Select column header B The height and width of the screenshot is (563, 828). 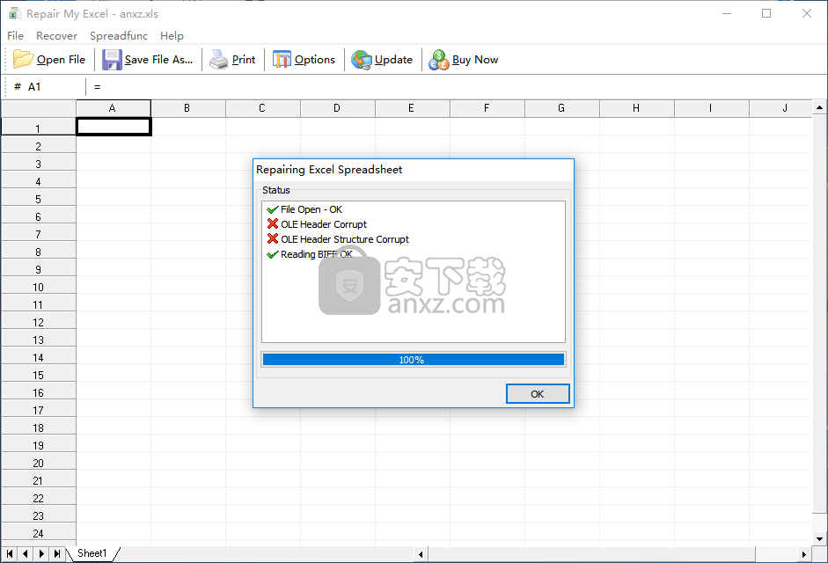pyautogui.click(x=188, y=108)
